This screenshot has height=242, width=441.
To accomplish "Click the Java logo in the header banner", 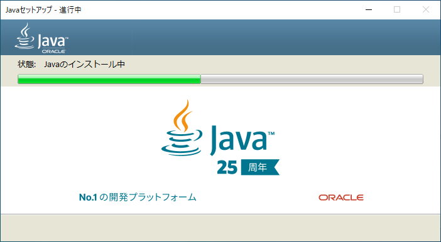I will point(41,38).
